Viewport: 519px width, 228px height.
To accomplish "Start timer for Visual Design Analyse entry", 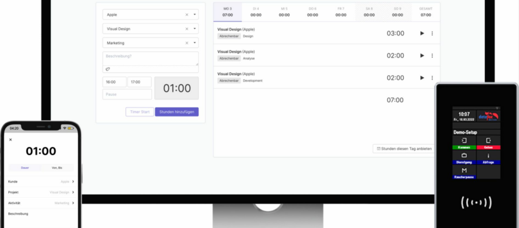I will tap(422, 55).
